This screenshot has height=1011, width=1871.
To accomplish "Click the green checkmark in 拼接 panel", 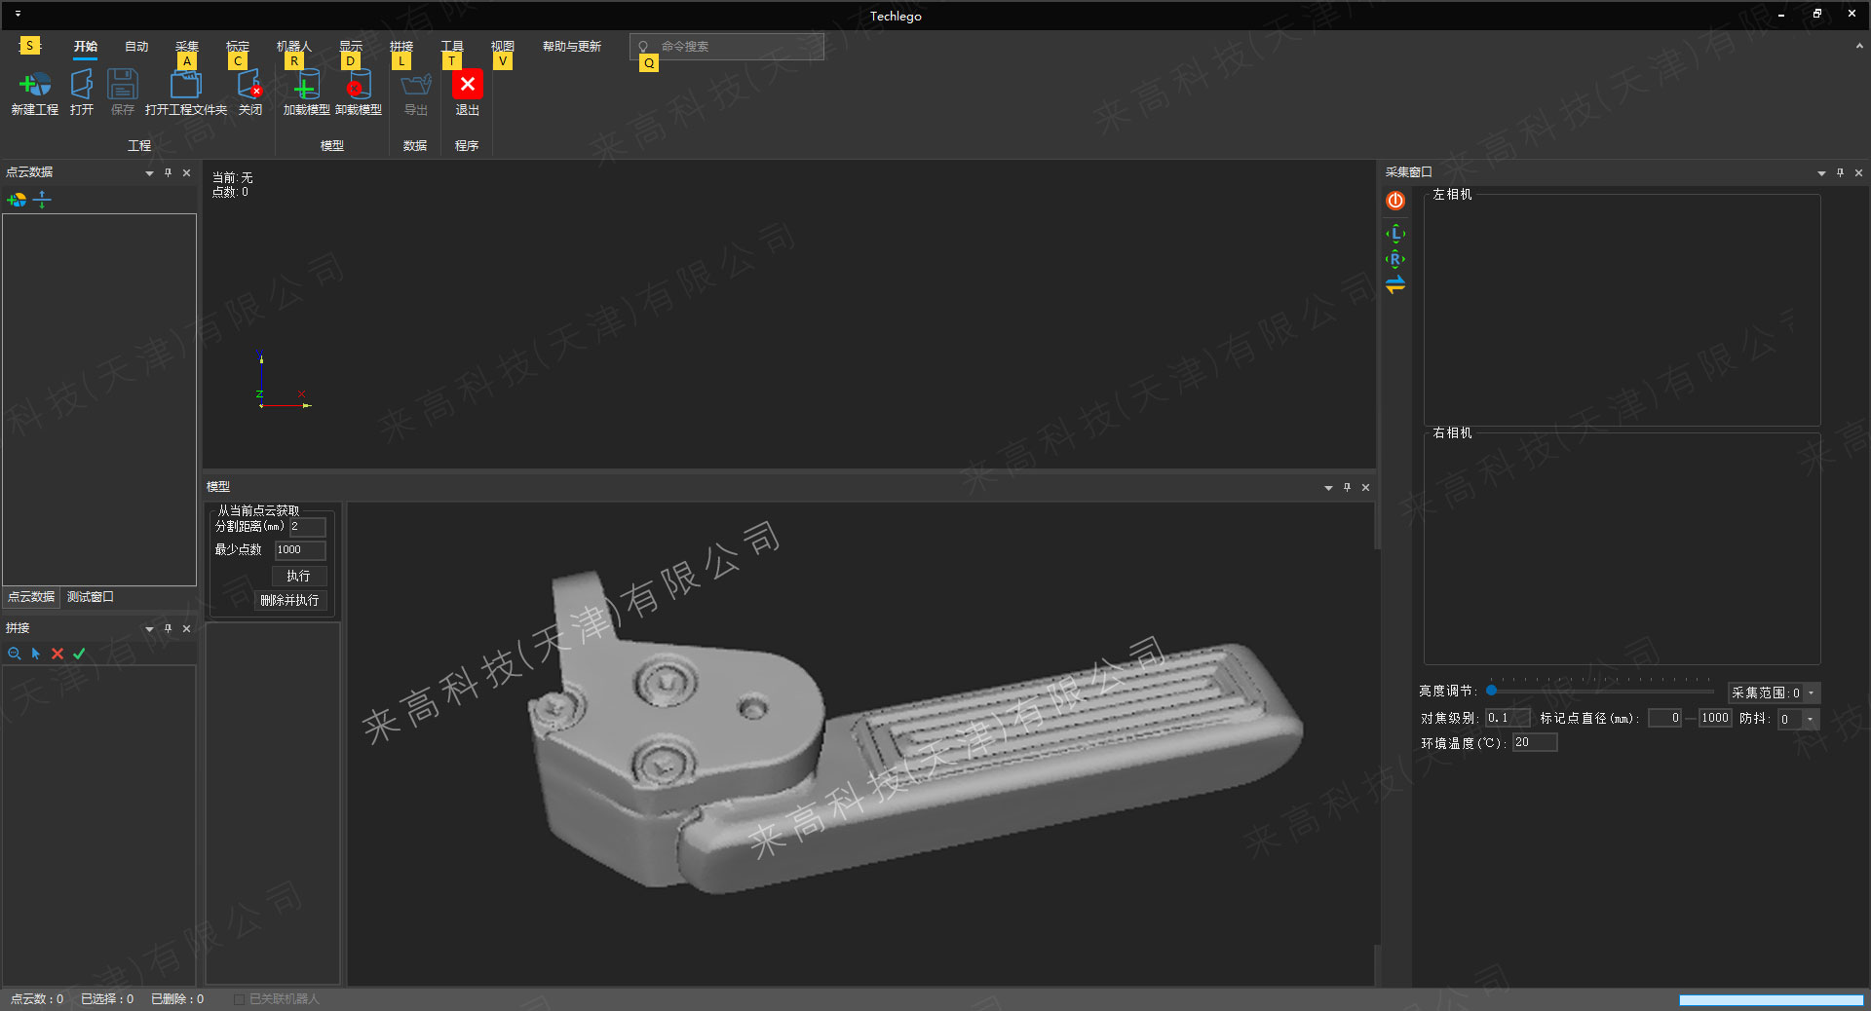I will (79, 654).
